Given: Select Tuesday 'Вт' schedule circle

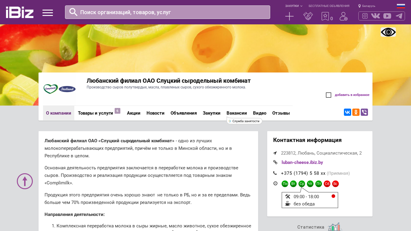Looking at the screenshot, I should (293, 184).
